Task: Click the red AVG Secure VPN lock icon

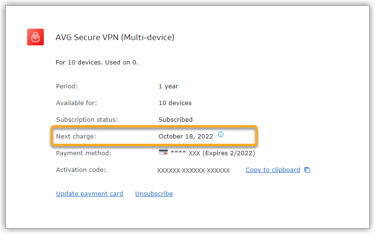Action: 35,37
